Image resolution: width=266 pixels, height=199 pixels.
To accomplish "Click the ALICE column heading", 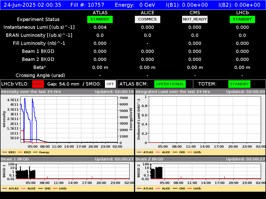I will (148, 13).
